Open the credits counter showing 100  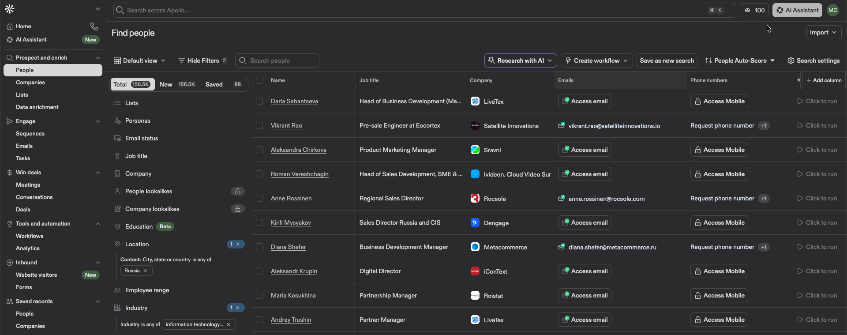coord(754,10)
